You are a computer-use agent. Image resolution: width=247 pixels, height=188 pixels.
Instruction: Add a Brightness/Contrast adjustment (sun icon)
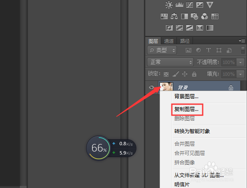tap(169, 5)
